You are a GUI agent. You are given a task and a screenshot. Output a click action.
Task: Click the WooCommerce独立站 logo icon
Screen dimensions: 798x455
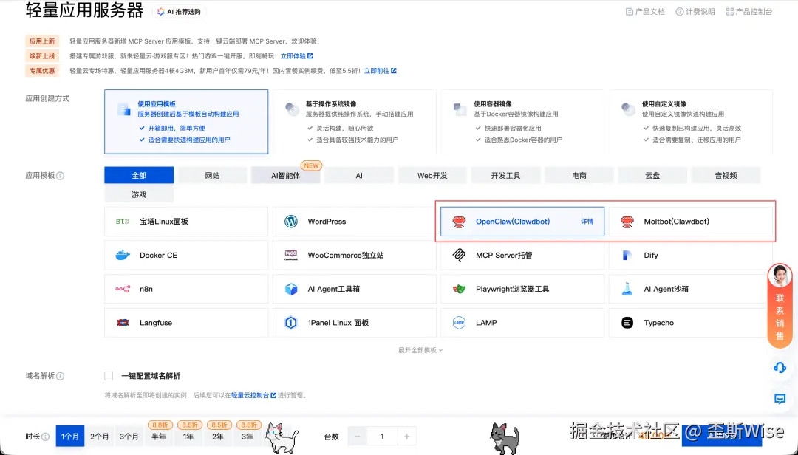[x=290, y=255]
